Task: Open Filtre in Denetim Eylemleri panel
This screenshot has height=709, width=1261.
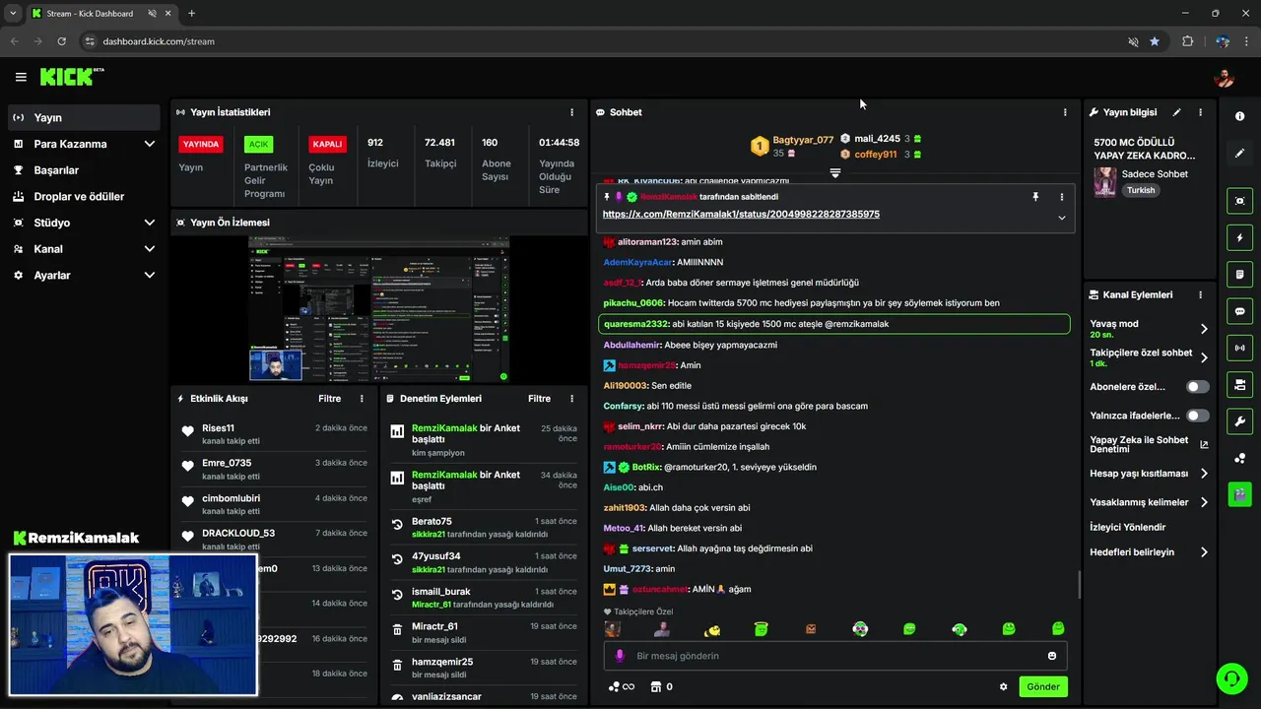Action: [x=539, y=399]
